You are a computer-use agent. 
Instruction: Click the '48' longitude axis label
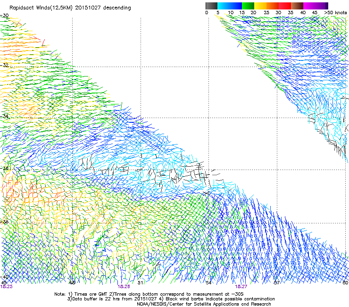pos(72,283)
